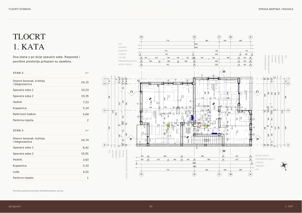Select the Natkriveni balkon row
Image resolution: width=302 pixels, height=213 pixels.
tap(51, 114)
